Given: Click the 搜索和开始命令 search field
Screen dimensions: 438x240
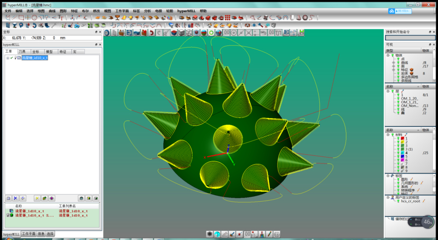Looking at the screenshot, I should click(410, 37).
